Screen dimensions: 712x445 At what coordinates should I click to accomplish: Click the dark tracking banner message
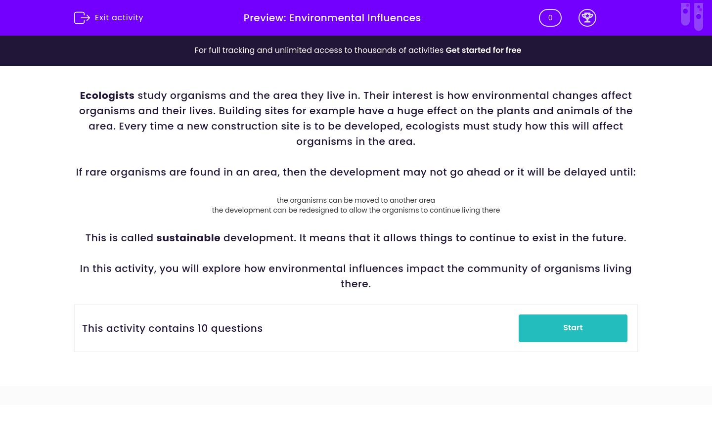319,50
